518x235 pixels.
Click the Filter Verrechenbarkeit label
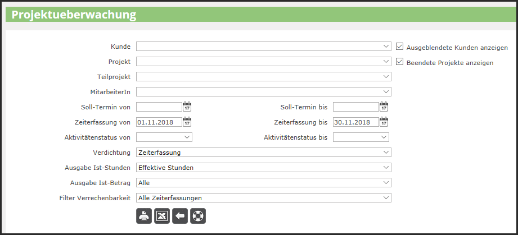pyautogui.click(x=95, y=198)
